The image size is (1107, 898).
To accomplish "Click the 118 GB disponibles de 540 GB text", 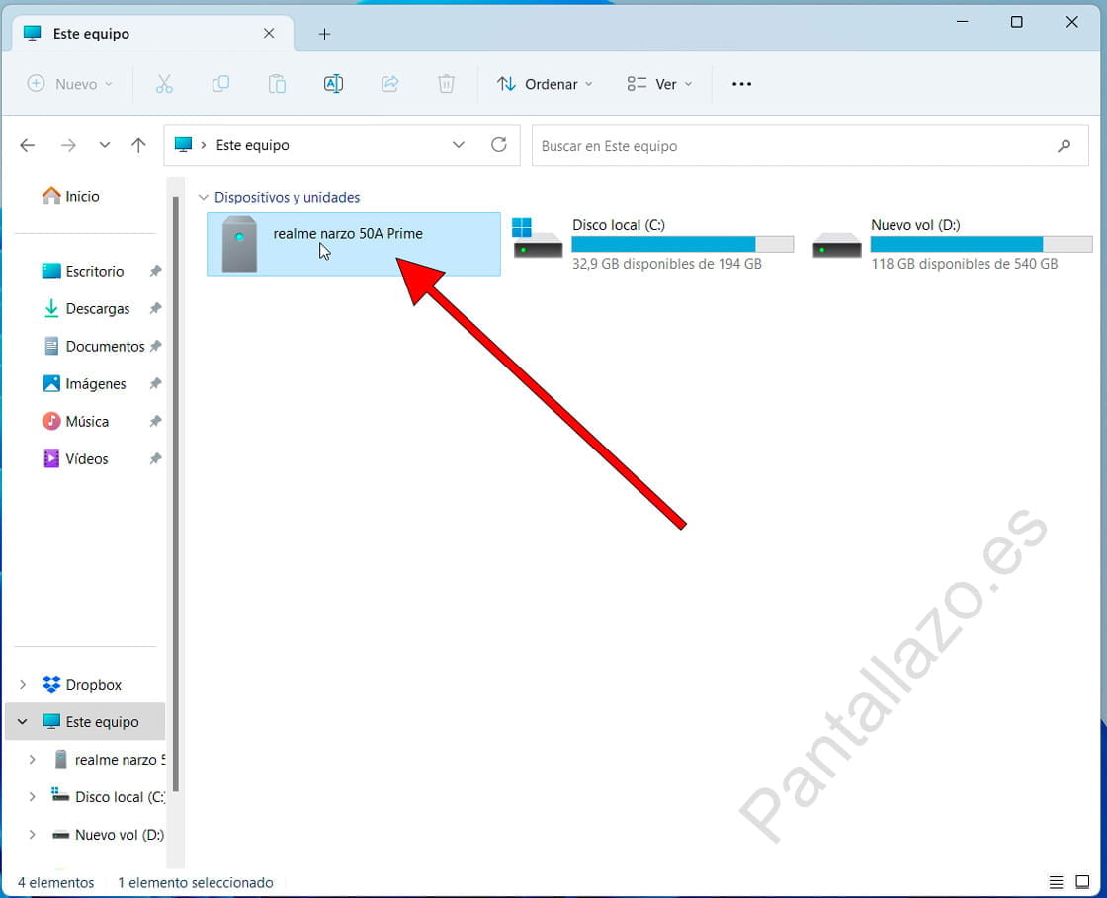I will (x=965, y=264).
